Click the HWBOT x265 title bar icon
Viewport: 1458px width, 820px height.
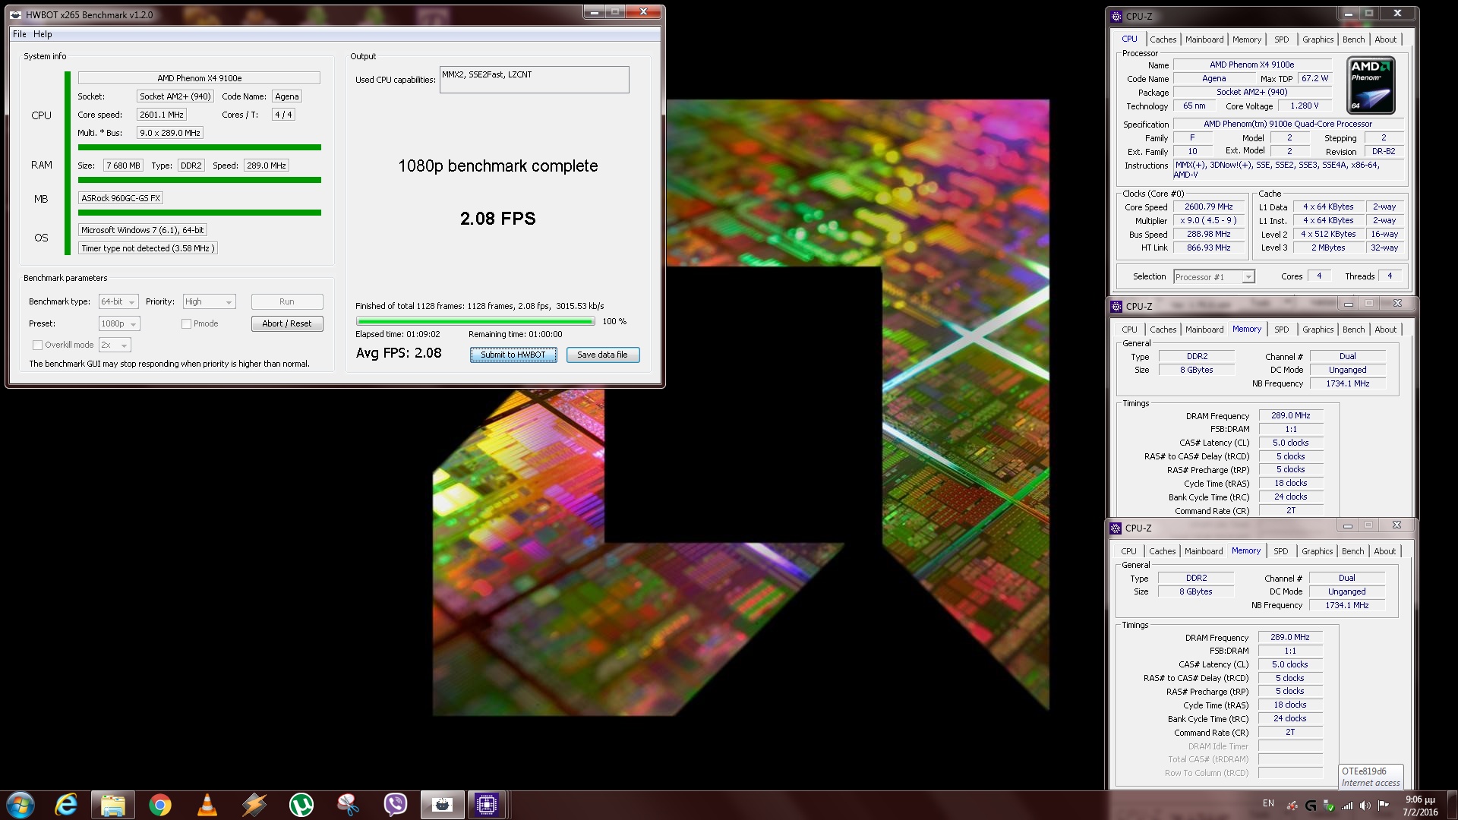pyautogui.click(x=17, y=14)
